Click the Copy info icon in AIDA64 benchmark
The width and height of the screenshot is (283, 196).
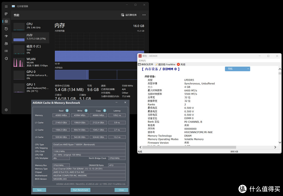click(x=105, y=111)
